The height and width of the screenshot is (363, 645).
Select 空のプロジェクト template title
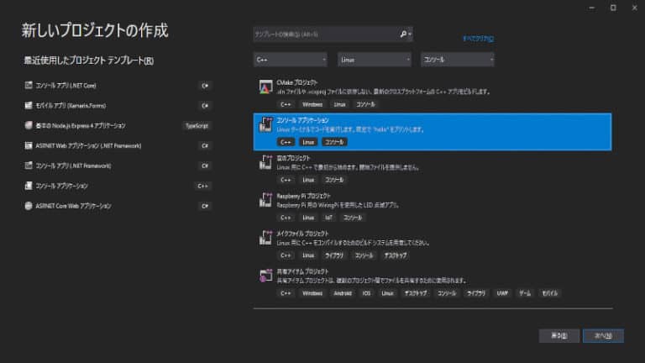(x=294, y=158)
